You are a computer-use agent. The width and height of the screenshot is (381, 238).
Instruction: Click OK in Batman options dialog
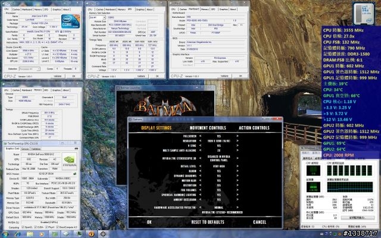149,222
